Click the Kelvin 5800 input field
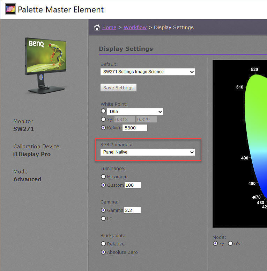This screenshot has height=271, width=267. point(135,128)
